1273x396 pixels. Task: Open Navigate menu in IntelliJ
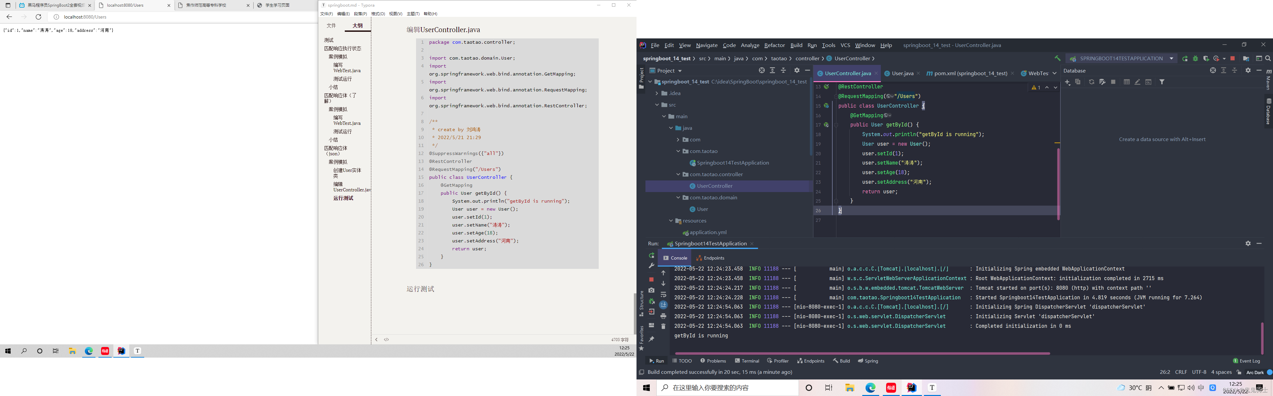[x=707, y=45]
